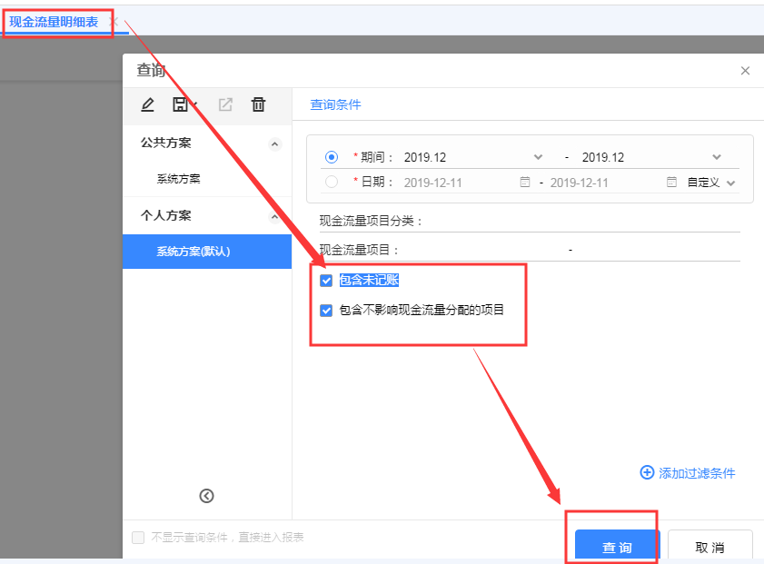Click the save scheme floppy icon

pos(180,104)
